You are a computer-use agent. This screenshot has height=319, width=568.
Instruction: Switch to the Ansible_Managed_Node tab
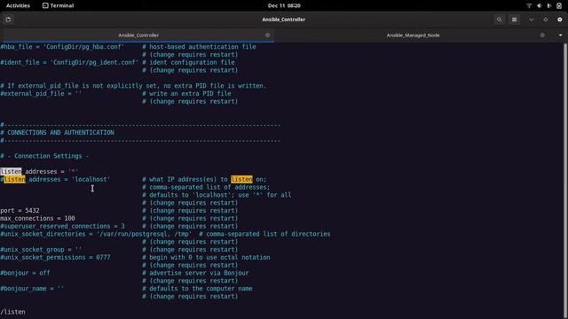click(413, 35)
